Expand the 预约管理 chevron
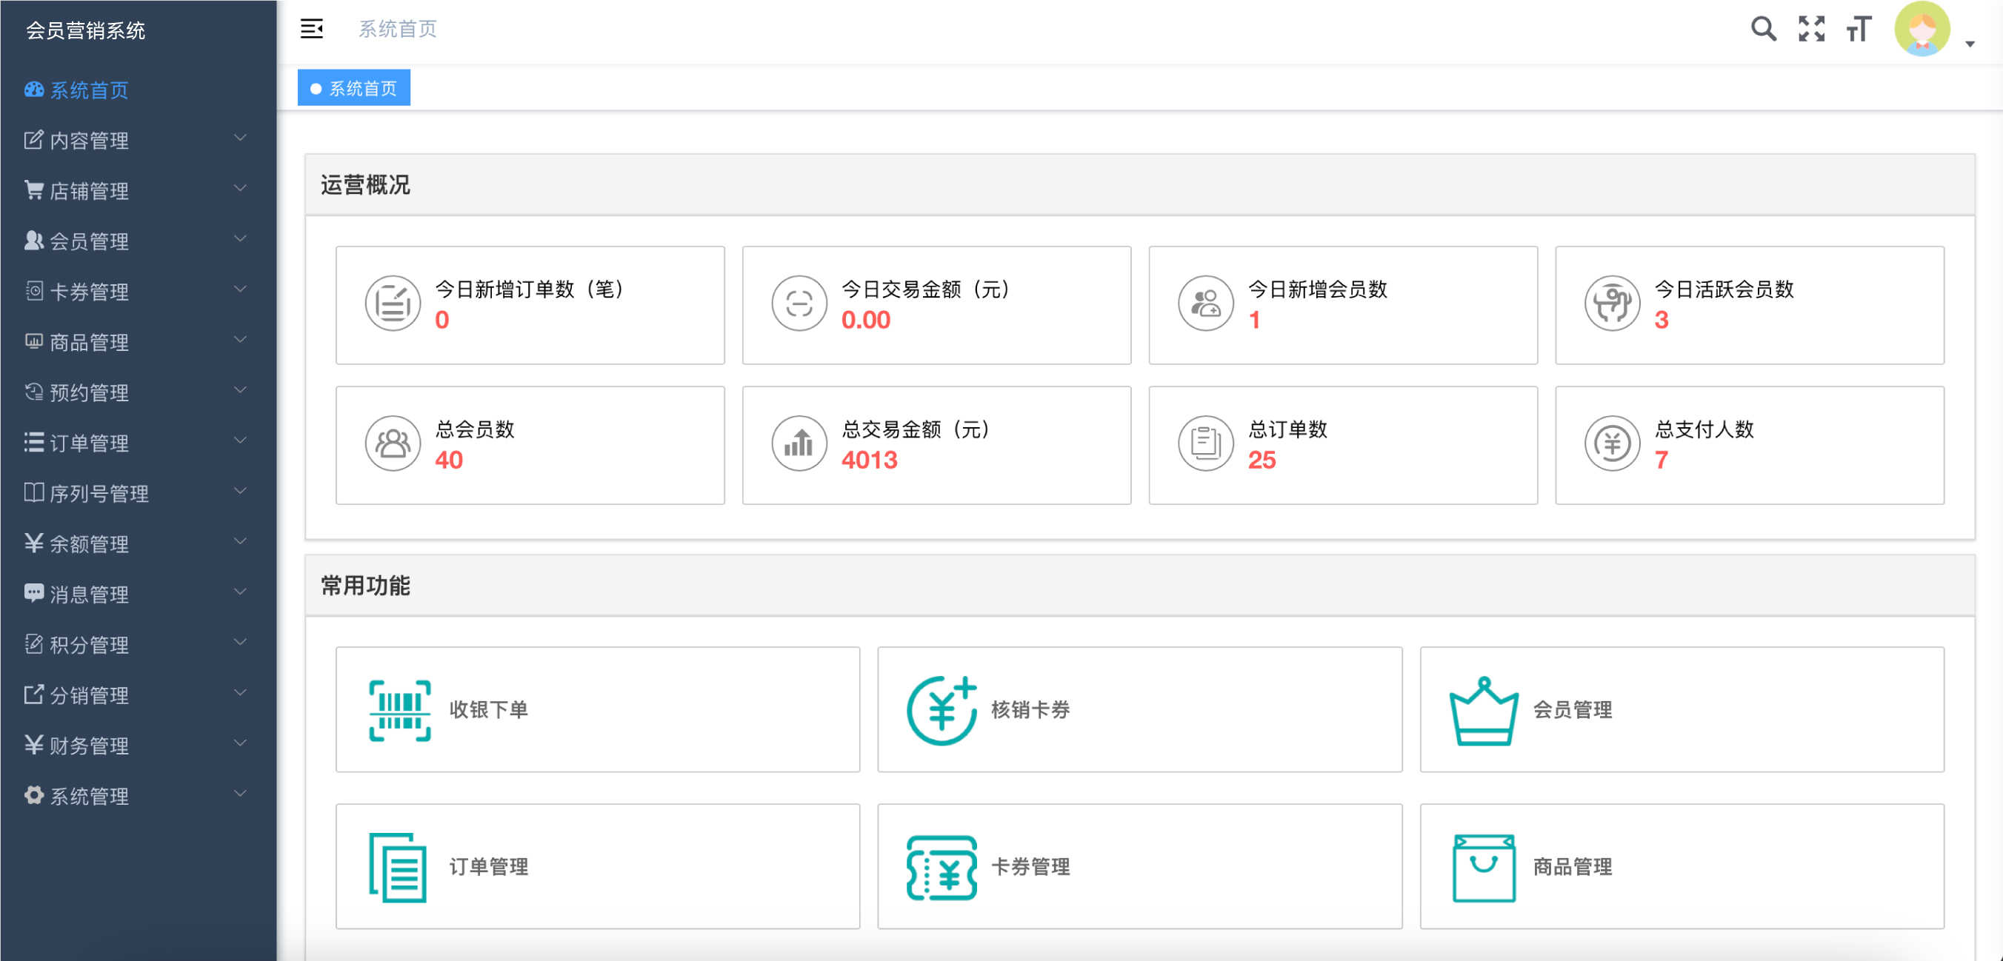This screenshot has height=961, width=2003. tap(240, 390)
